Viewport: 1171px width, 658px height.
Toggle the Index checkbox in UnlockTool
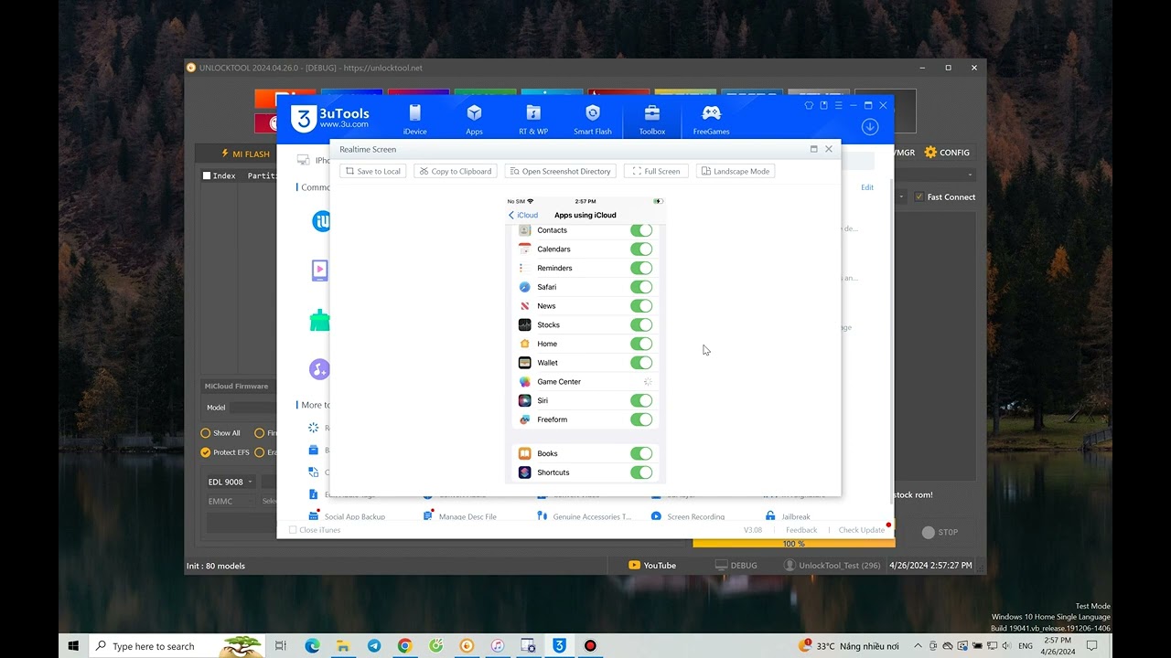(207, 175)
